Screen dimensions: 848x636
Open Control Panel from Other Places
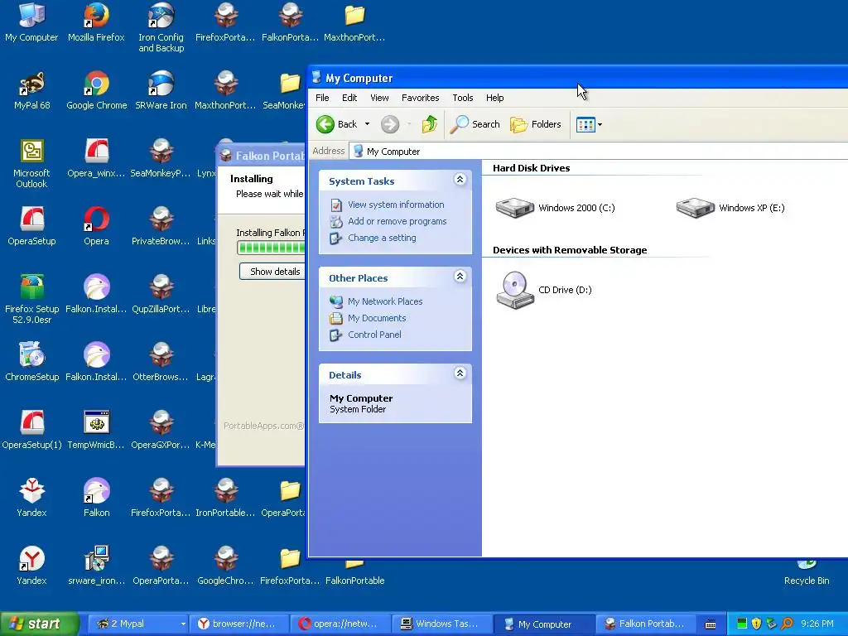point(374,335)
